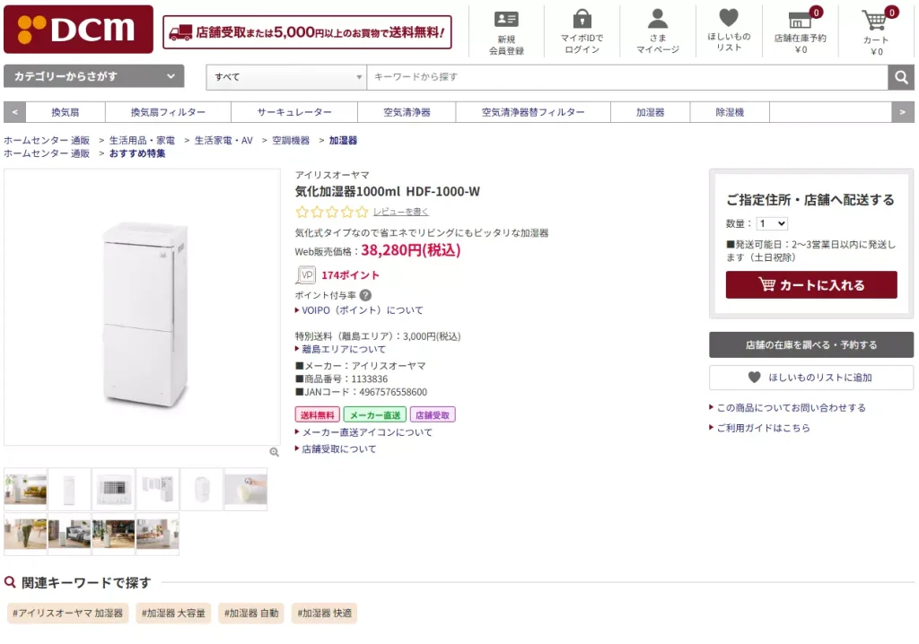
Task: Select the second product thumbnail image
Action: click(x=68, y=489)
